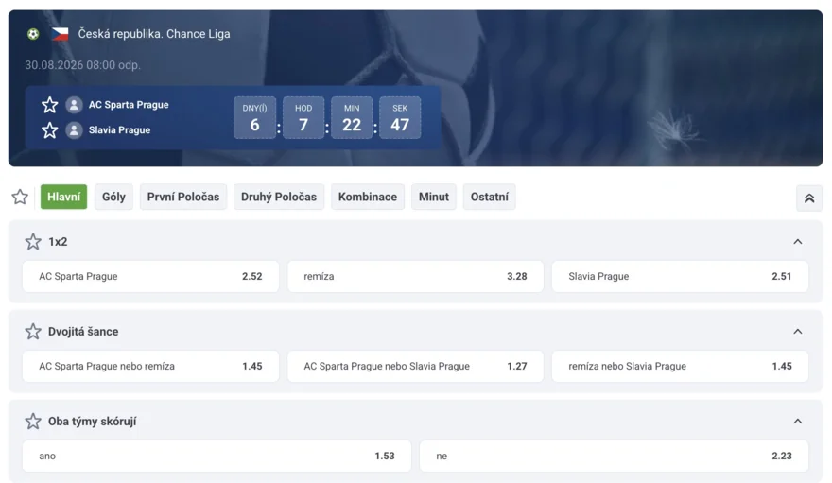Click the HOD countdown box
Viewport: 832px width, 483px height.
(303, 118)
